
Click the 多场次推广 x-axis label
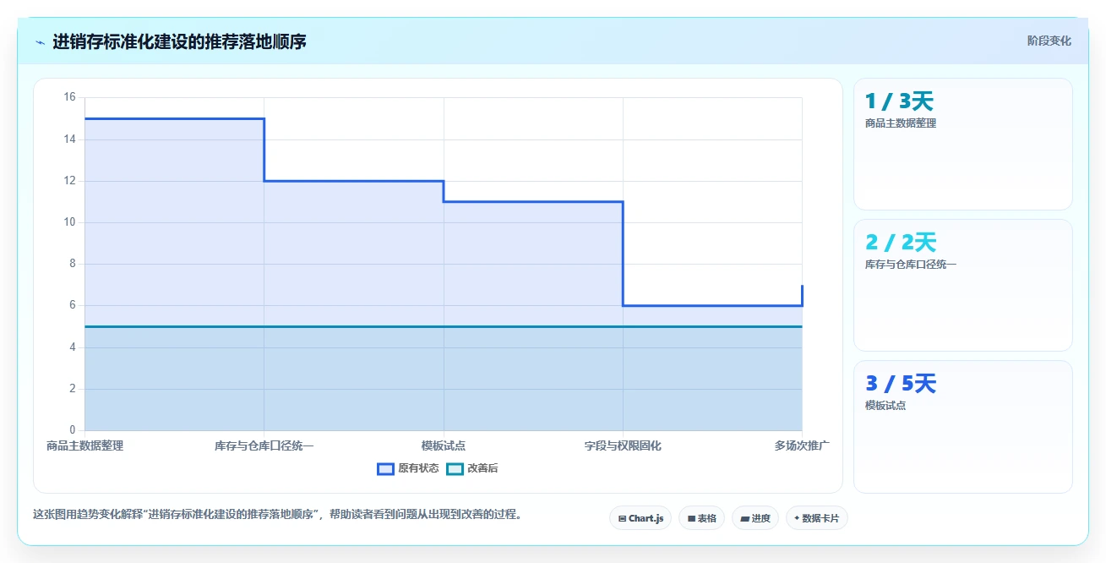click(x=802, y=445)
